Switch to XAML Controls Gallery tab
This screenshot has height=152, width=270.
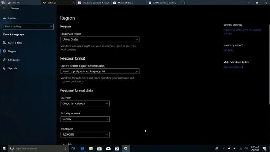pos(164,3)
